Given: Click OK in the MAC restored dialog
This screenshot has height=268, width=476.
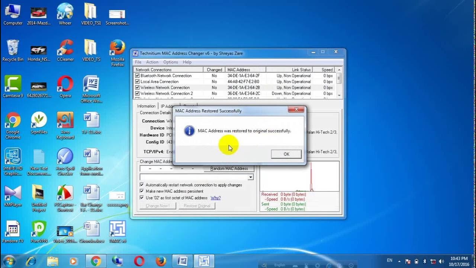Looking at the screenshot, I should [286, 154].
